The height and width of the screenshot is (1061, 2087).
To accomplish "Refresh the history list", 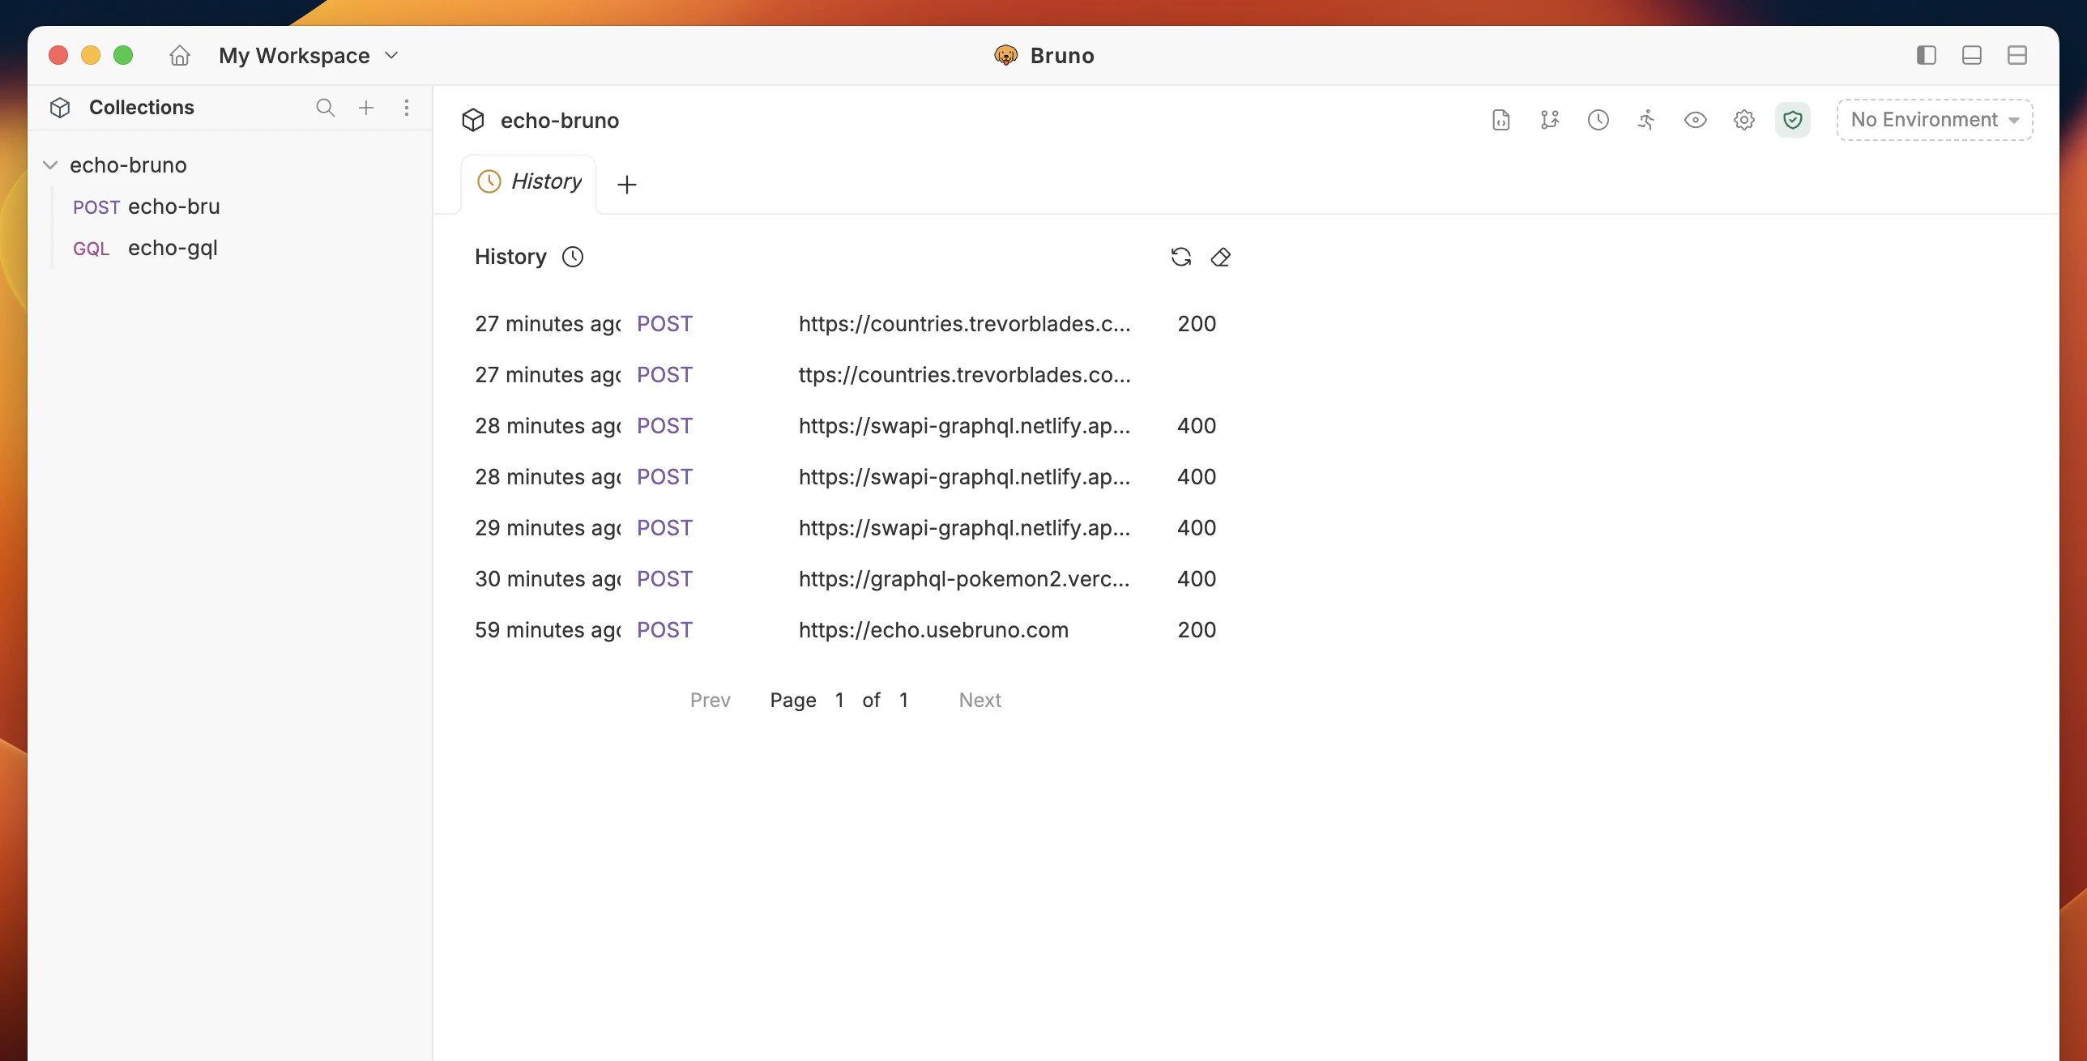I will 1180,257.
